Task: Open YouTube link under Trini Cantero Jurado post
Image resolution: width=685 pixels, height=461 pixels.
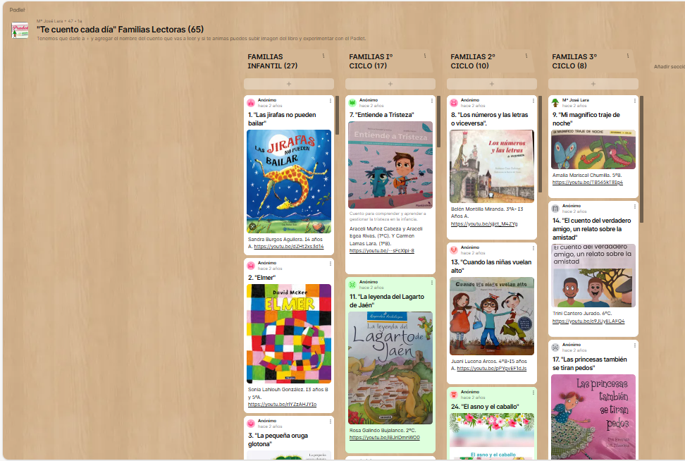Action: (x=588, y=321)
